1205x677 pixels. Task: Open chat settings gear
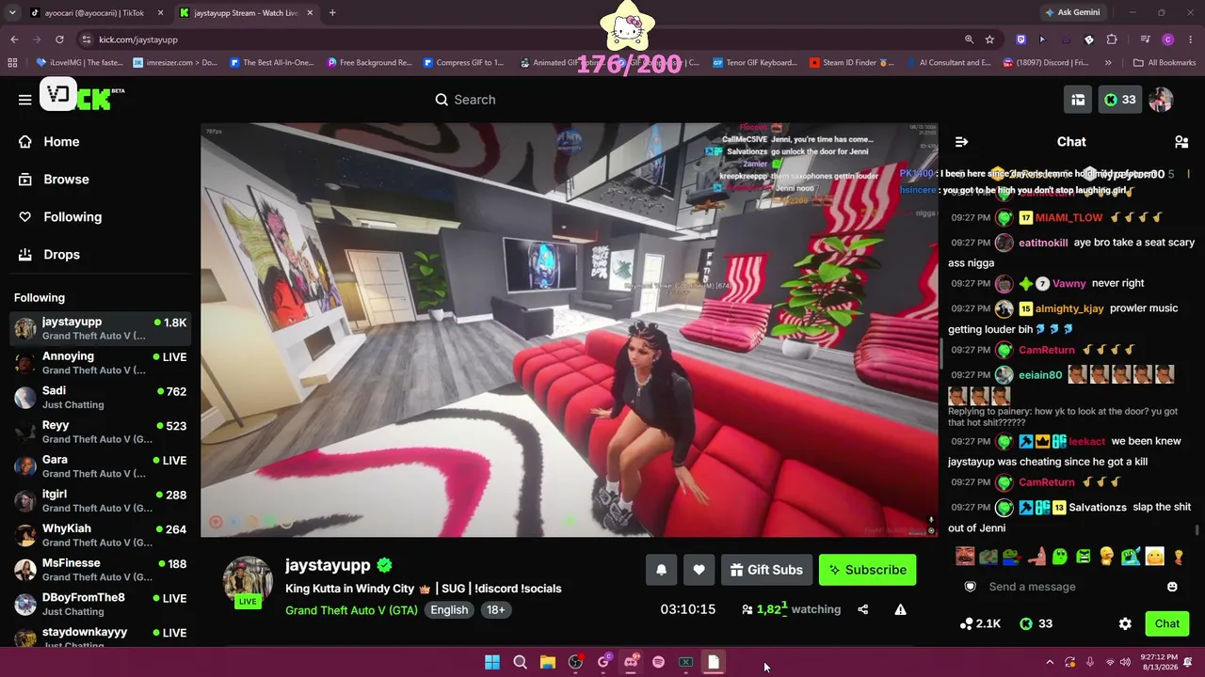coord(1125,623)
